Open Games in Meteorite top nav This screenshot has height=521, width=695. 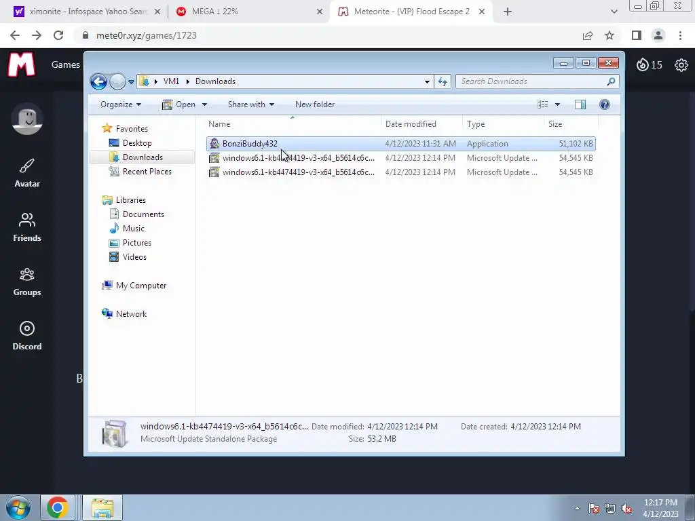[66, 64]
